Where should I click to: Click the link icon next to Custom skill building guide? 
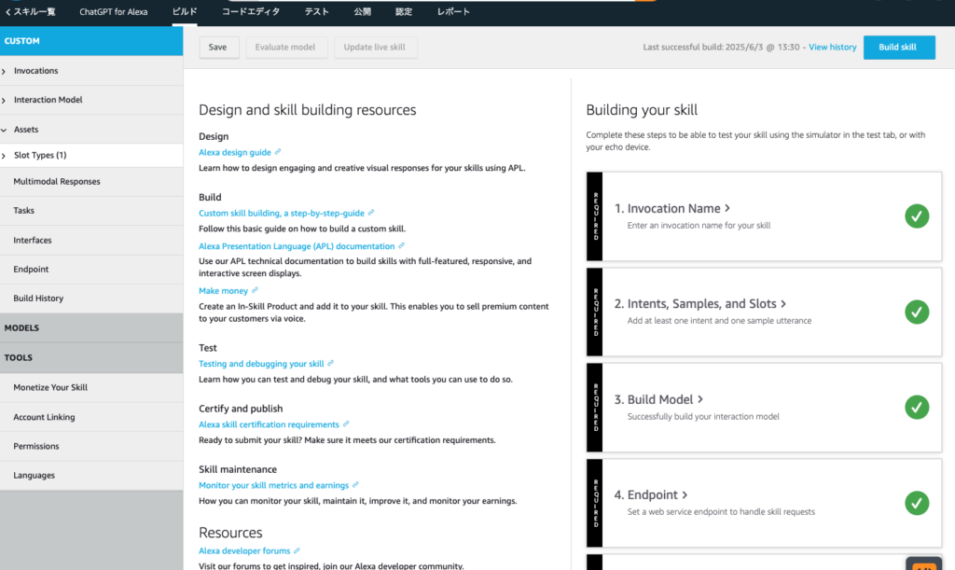(371, 213)
